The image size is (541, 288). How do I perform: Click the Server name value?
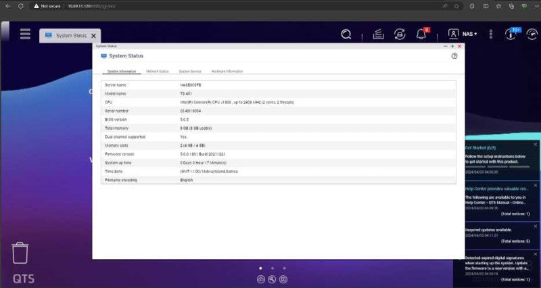(191, 85)
